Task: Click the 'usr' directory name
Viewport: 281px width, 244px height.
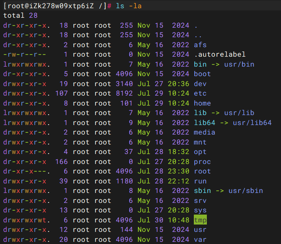Action: tap(200, 230)
